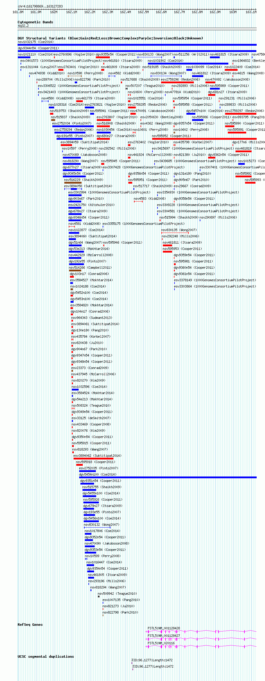Select the FSTL5|NM_001128427 gene label
265x681 pixels.
(x=164, y=636)
